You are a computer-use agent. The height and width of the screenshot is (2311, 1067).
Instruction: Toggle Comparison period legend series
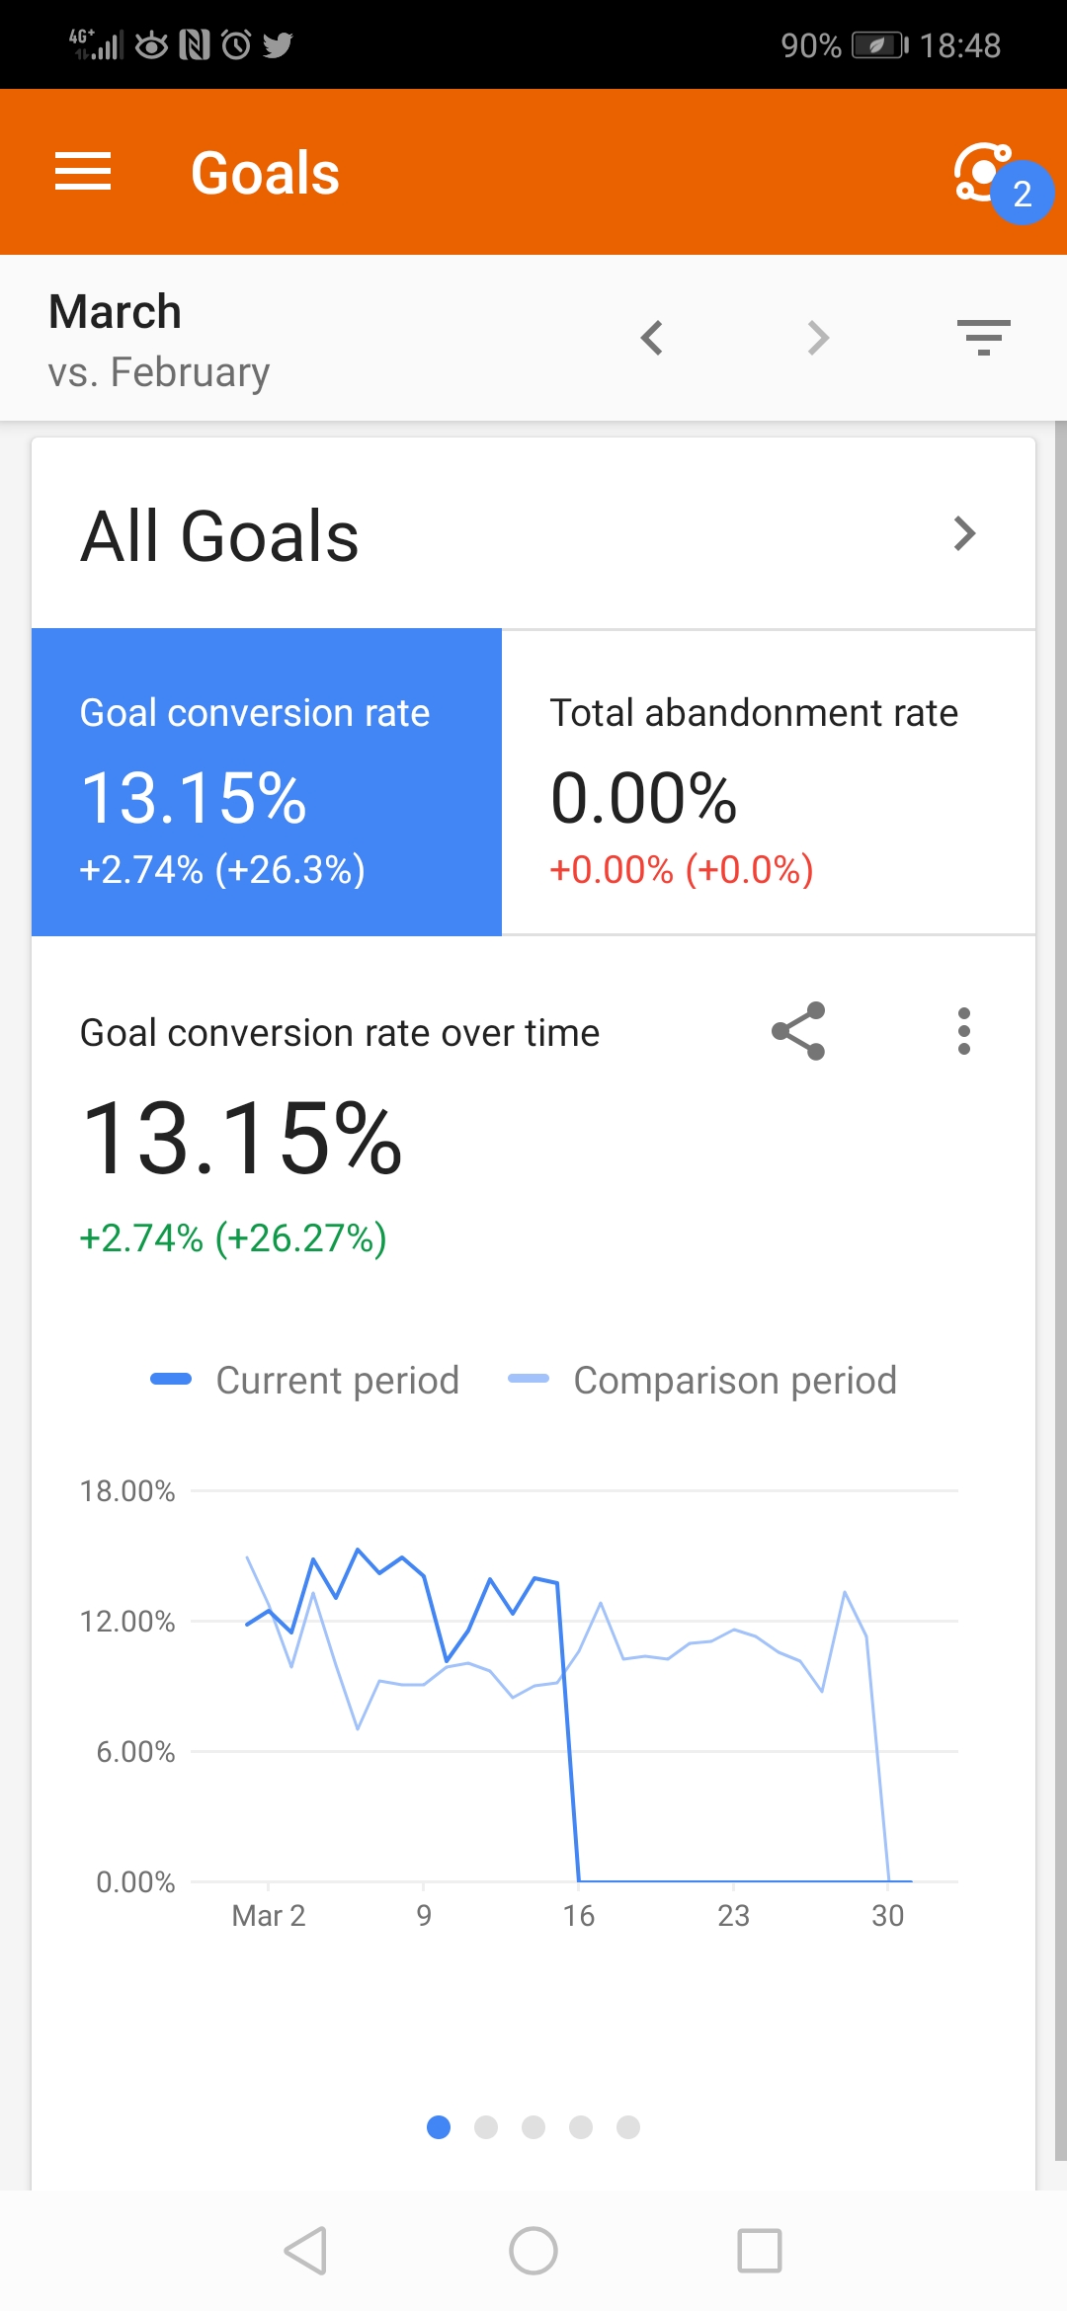pyautogui.click(x=703, y=1380)
